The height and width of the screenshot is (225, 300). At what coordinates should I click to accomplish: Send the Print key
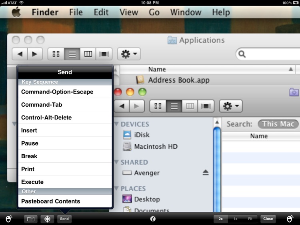click(x=65, y=169)
